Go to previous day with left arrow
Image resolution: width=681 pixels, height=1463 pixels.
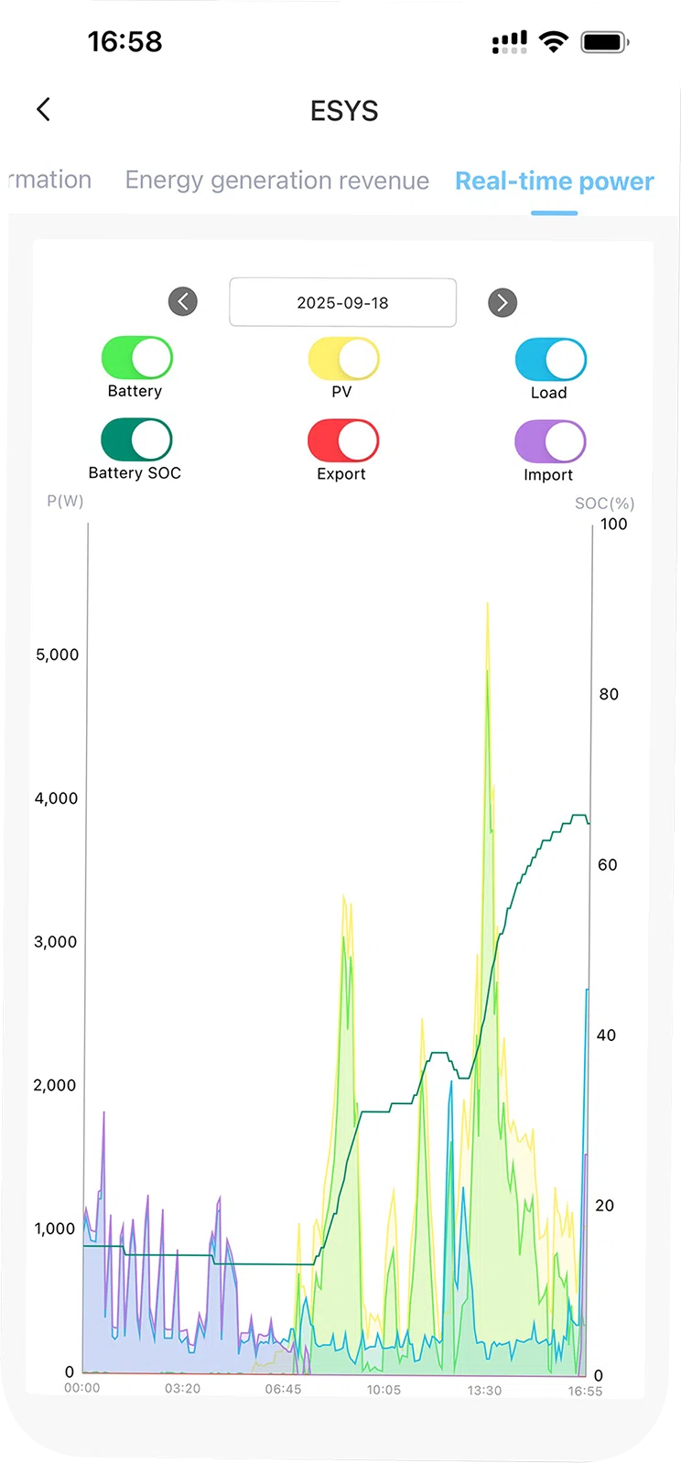click(183, 301)
